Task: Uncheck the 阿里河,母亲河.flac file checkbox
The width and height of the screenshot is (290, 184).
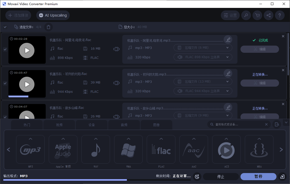Action: point(5,49)
